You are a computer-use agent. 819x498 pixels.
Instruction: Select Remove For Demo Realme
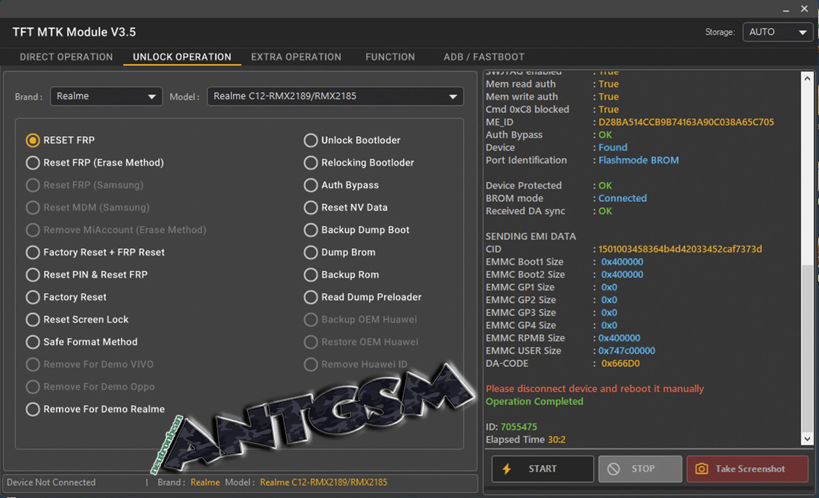pyautogui.click(x=95, y=409)
